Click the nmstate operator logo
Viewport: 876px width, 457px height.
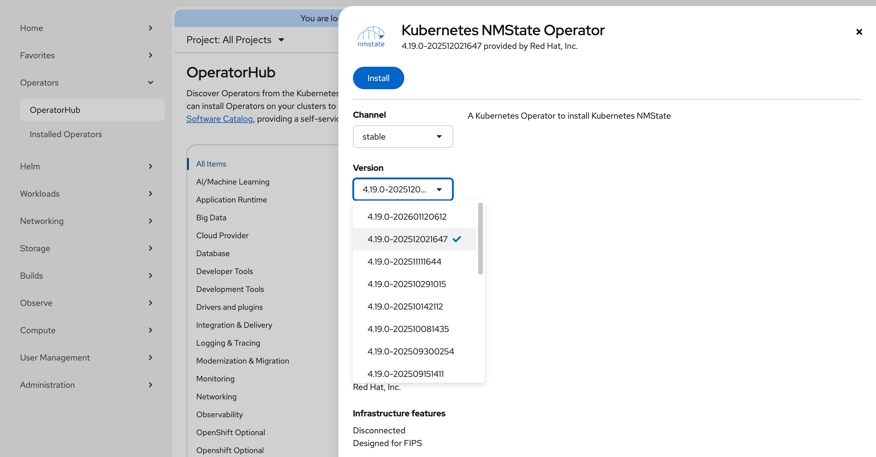(371, 37)
